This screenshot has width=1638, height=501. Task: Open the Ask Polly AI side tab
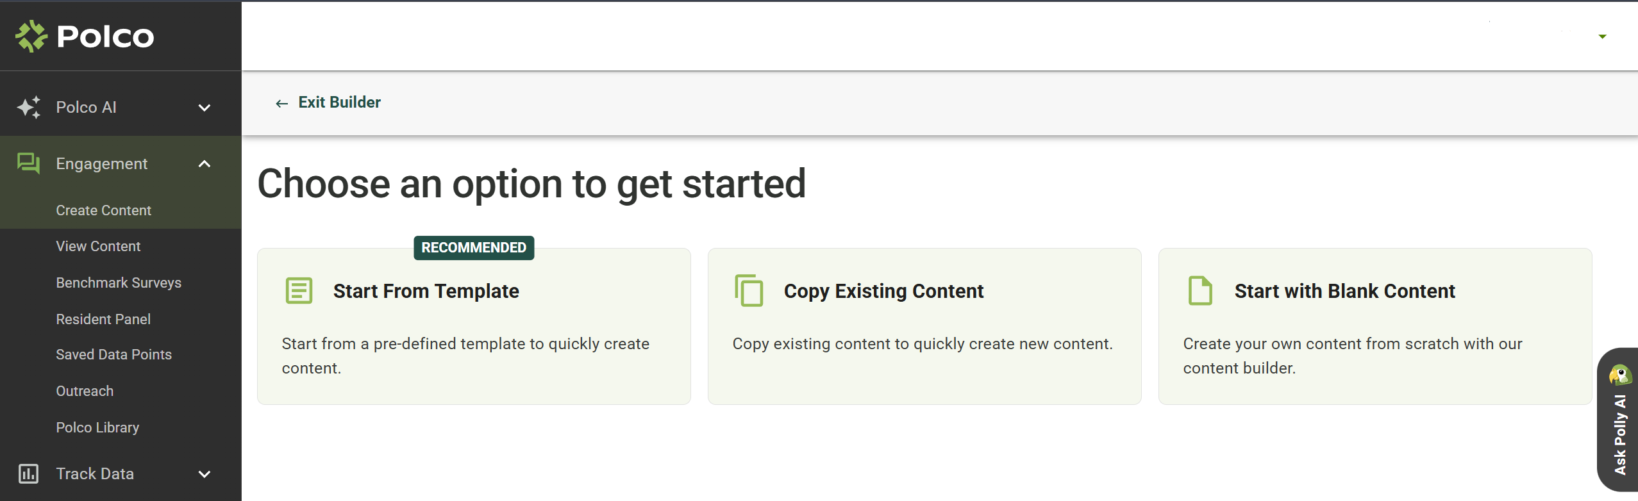(x=1617, y=420)
